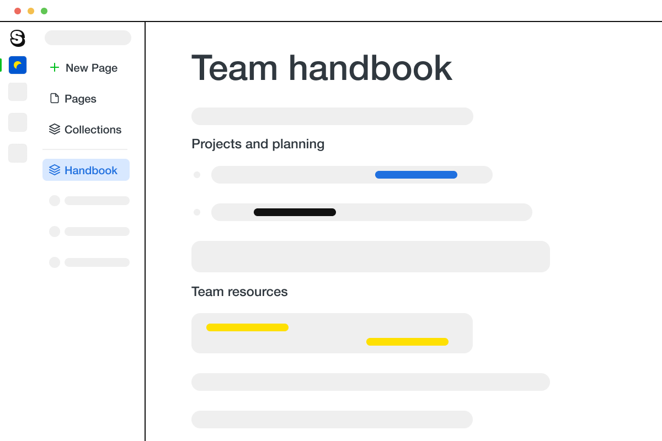Click the stack icon next to Handbook
The width and height of the screenshot is (662, 441).
[55, 170]
